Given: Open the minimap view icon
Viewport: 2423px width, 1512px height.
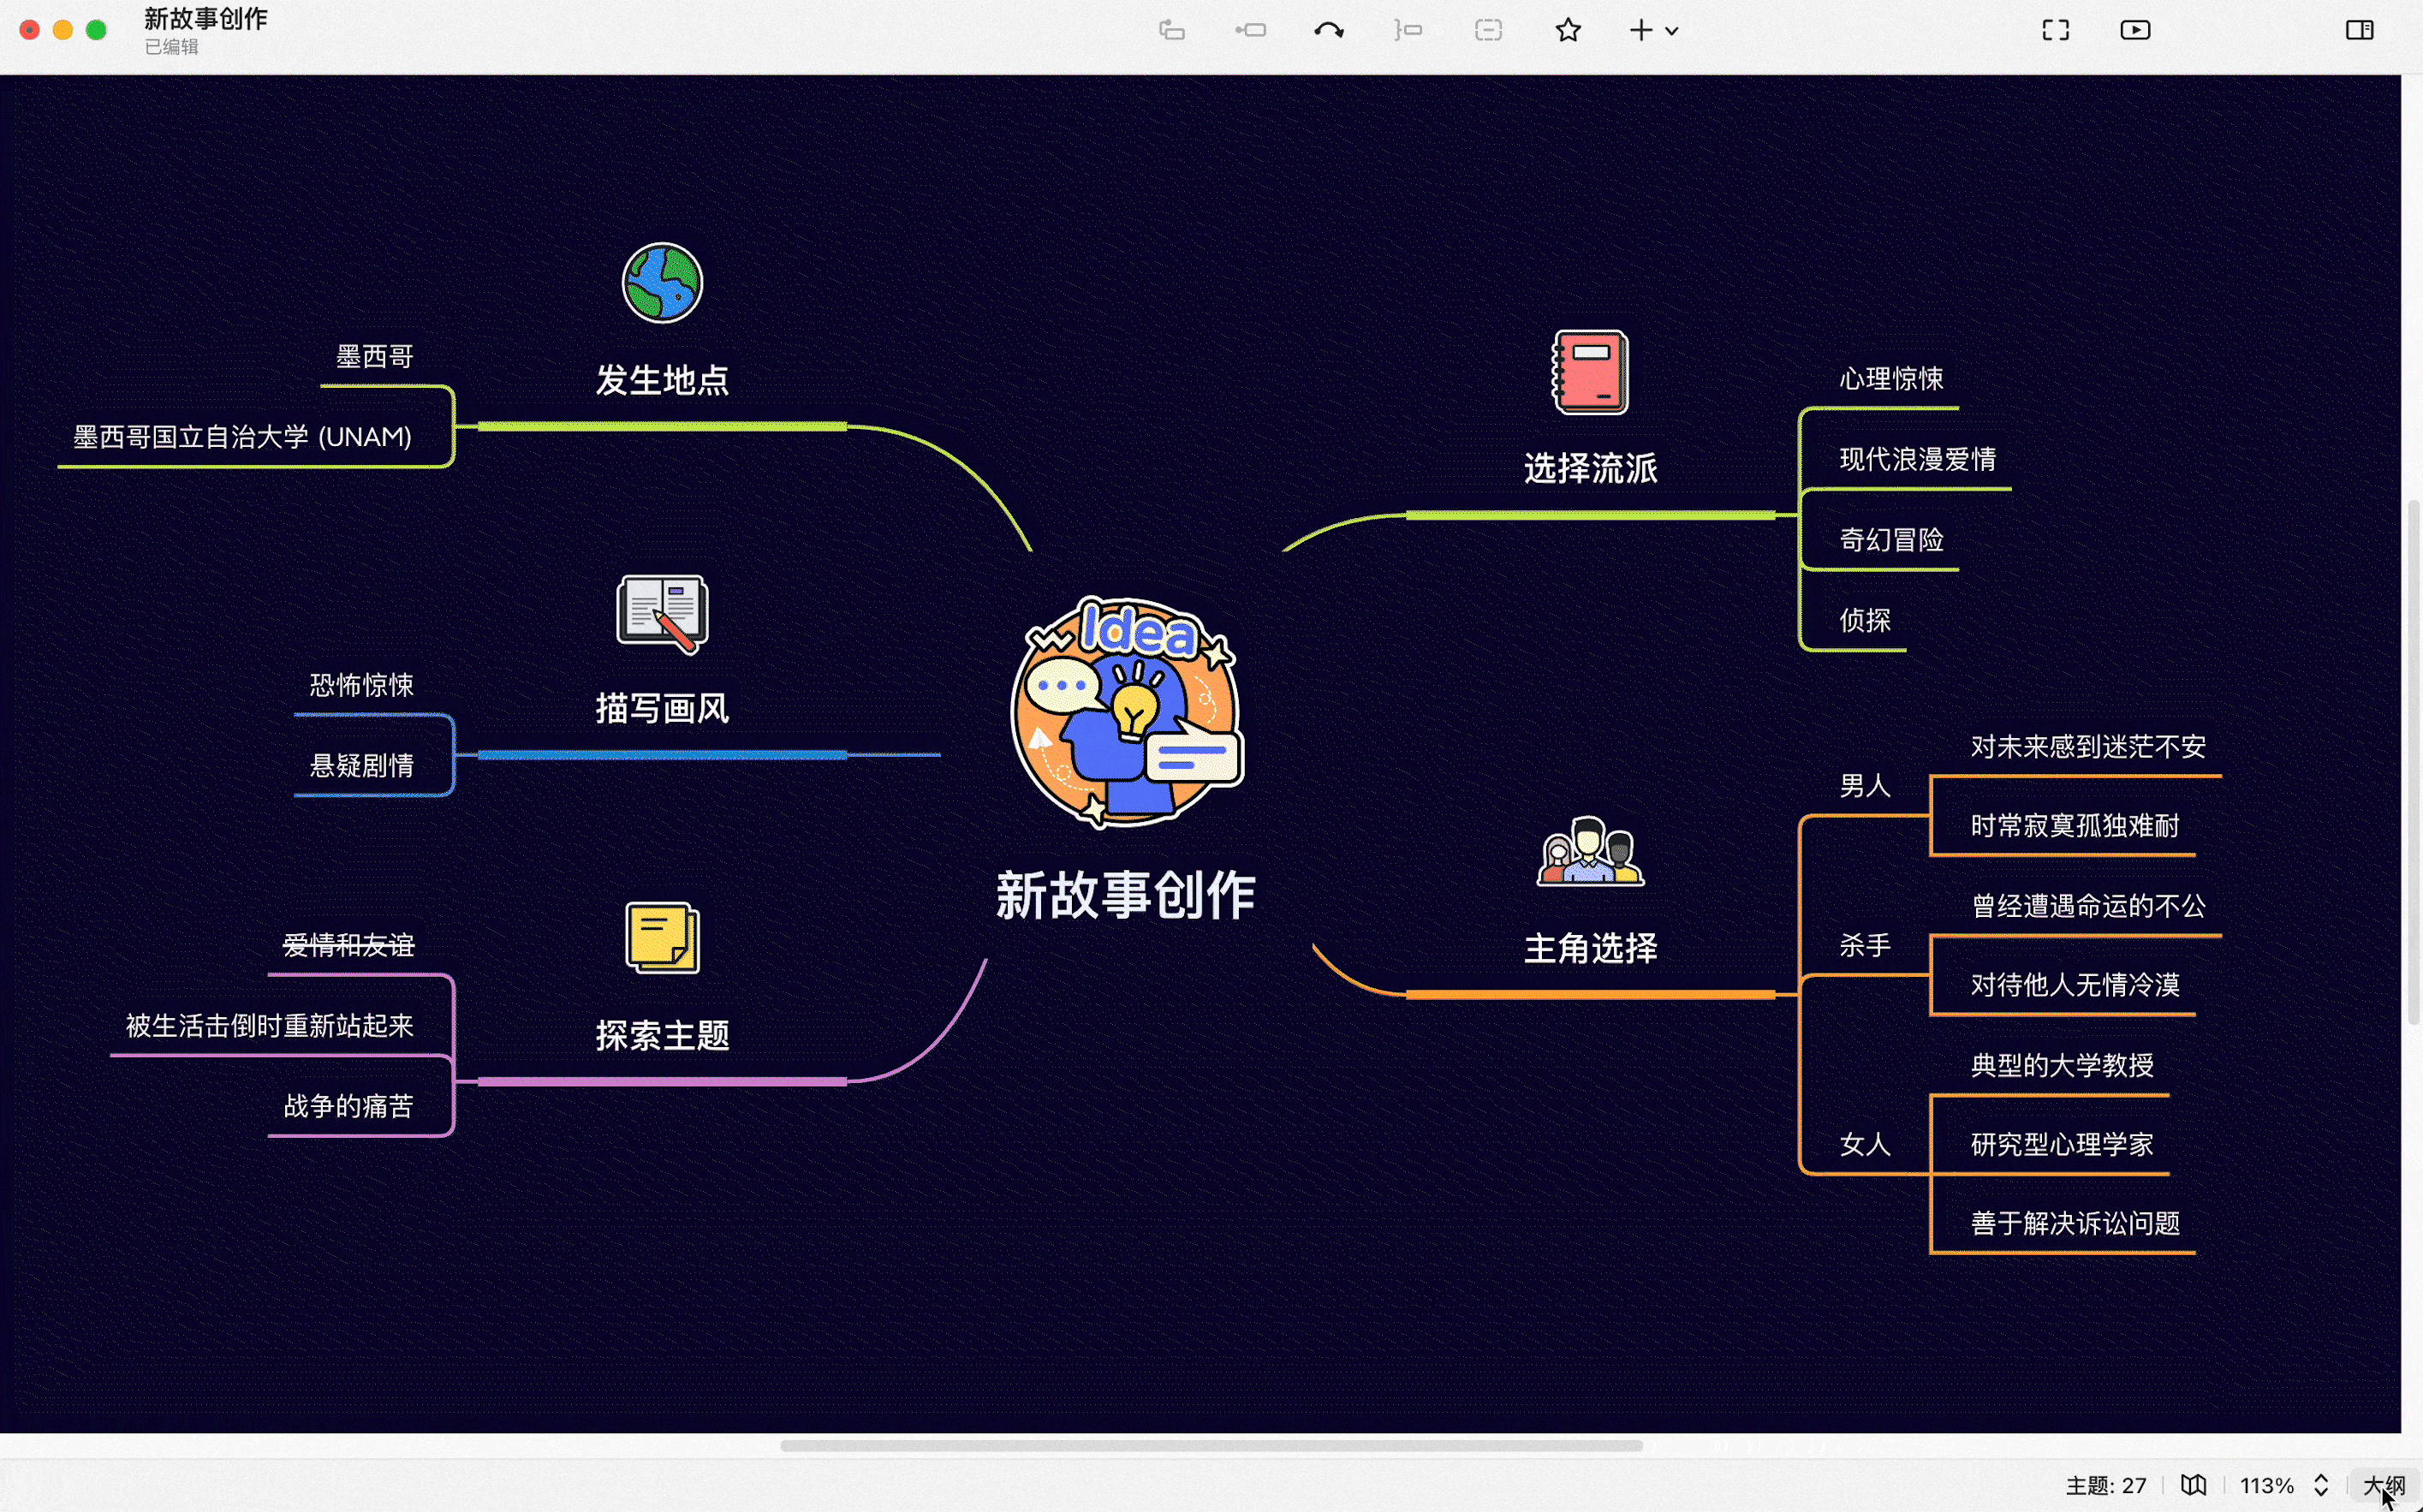Looking at the screenshot, I should [x=2195, y=1485].
